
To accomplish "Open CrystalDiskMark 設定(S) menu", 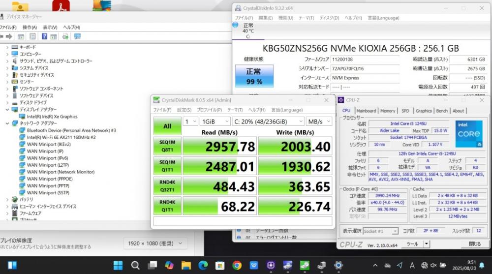I will (184, 110).
